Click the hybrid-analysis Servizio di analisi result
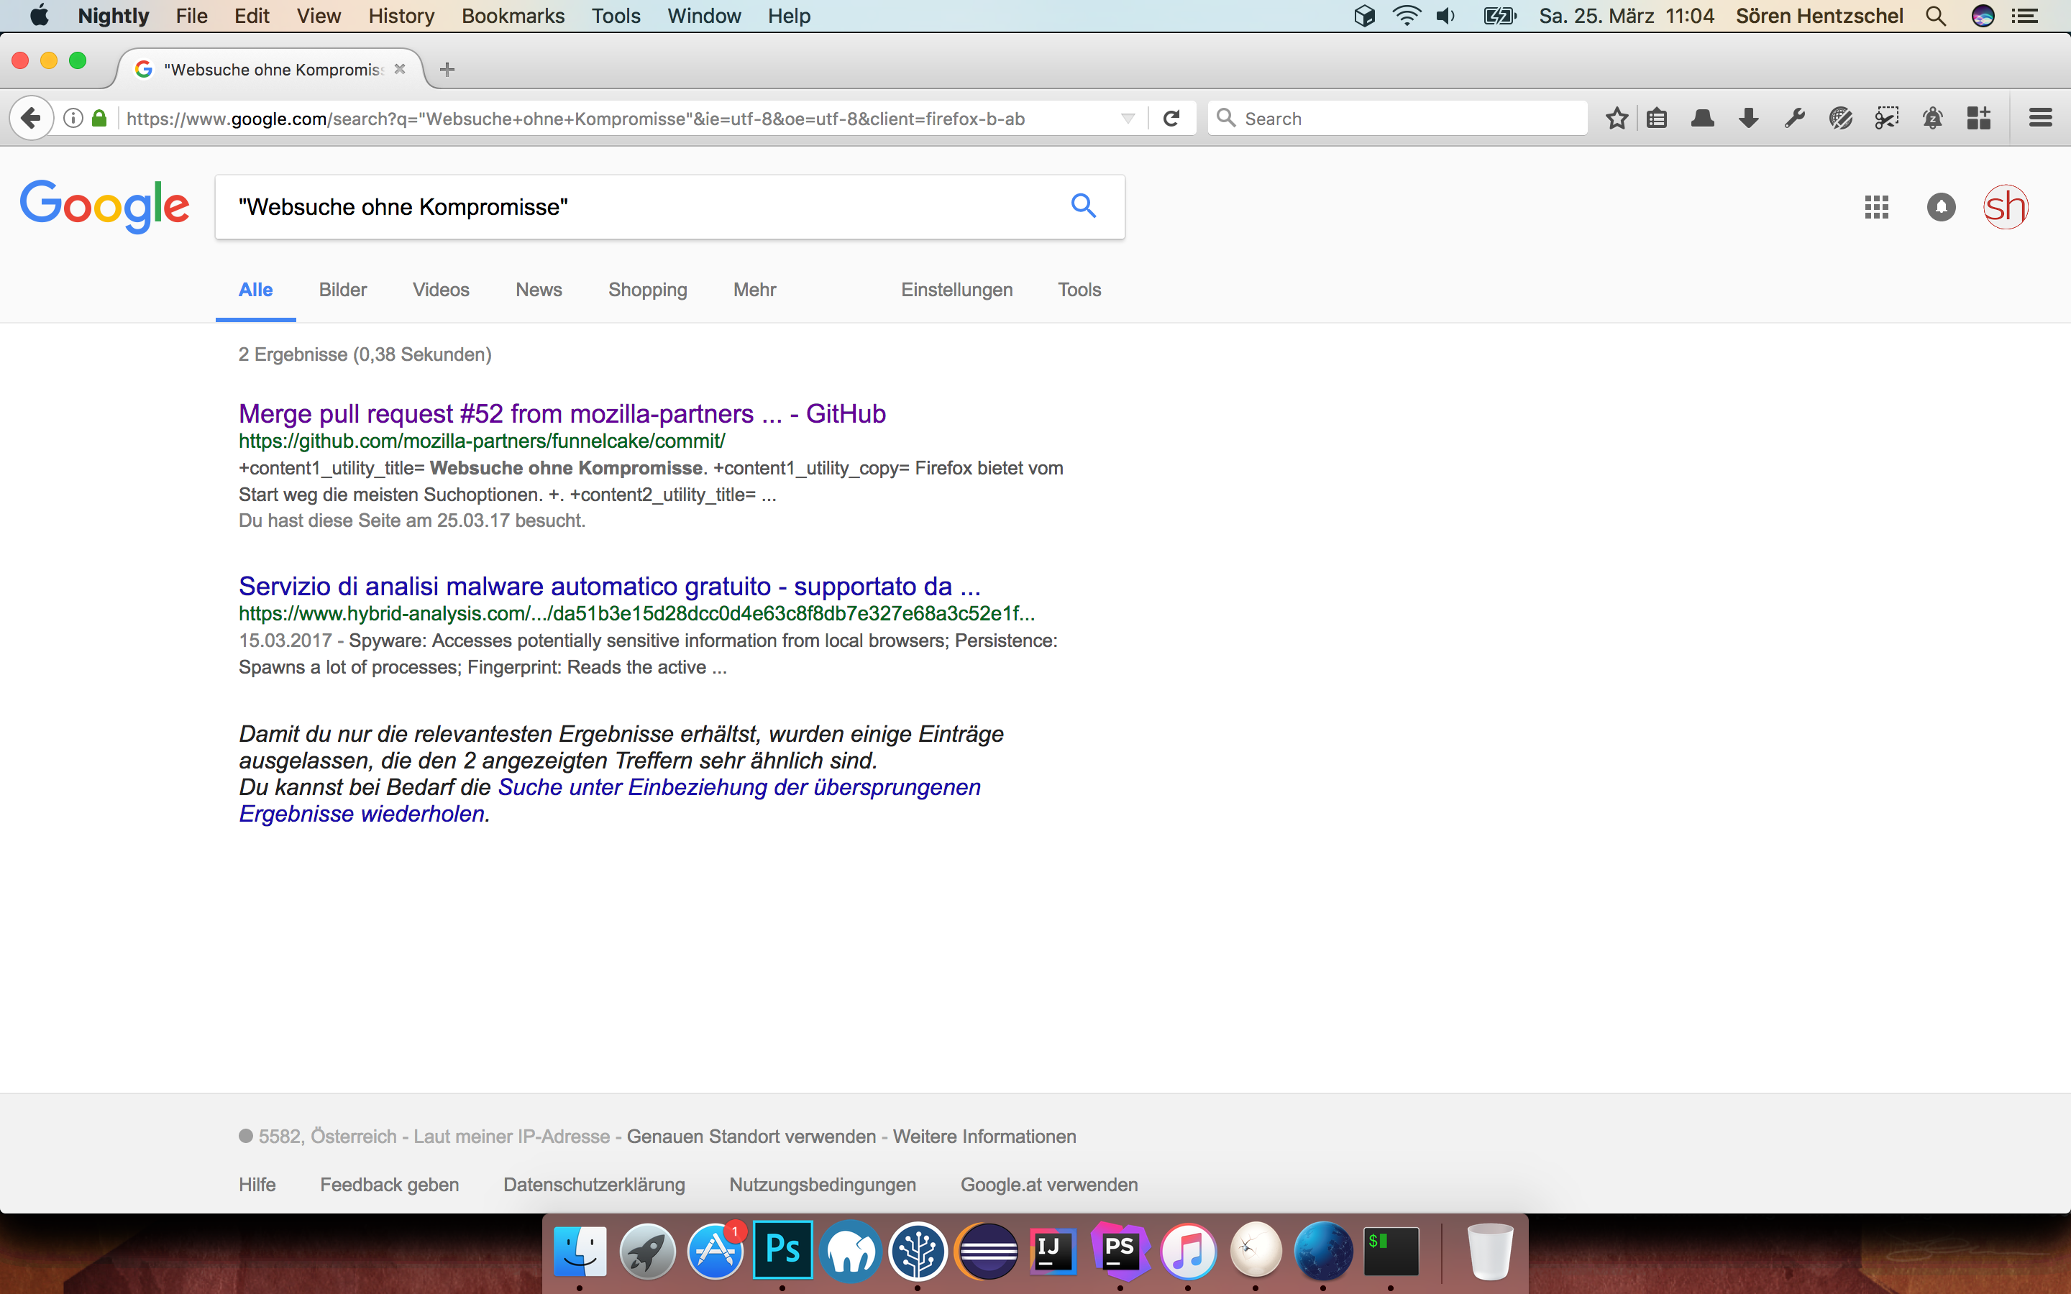Screen dimensions: 2071x1294 608,587
